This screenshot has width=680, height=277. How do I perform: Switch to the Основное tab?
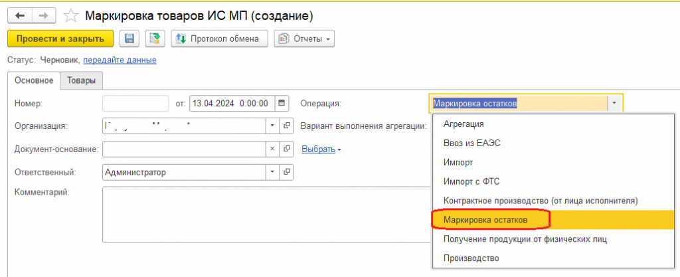coord(34,80)
